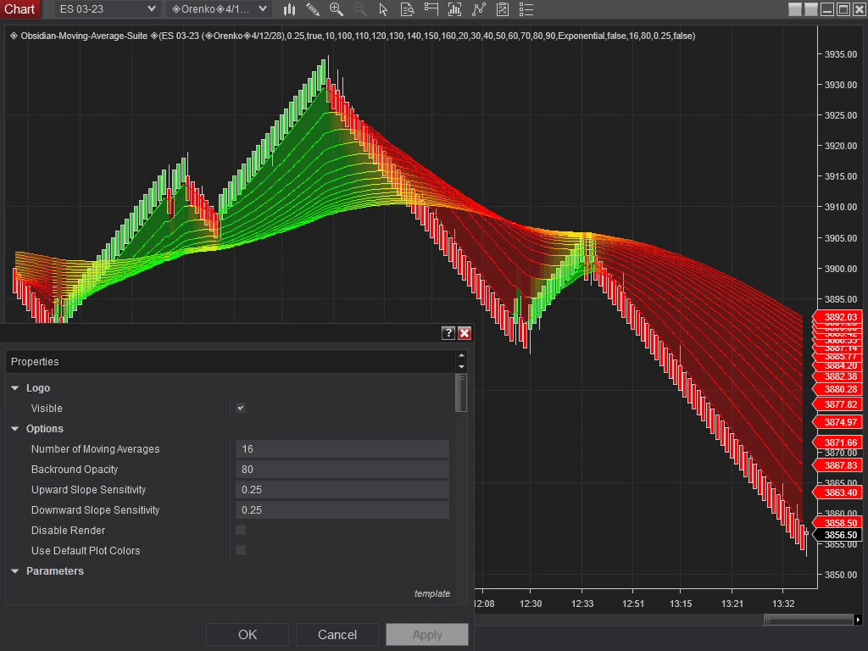Enable the Disable Render option
This screenshot has width=868, height=651.
click(x=240, y=530)
